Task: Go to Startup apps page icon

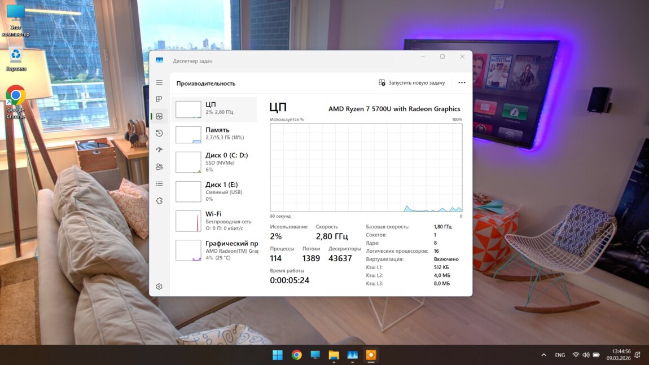Action: 159,150
